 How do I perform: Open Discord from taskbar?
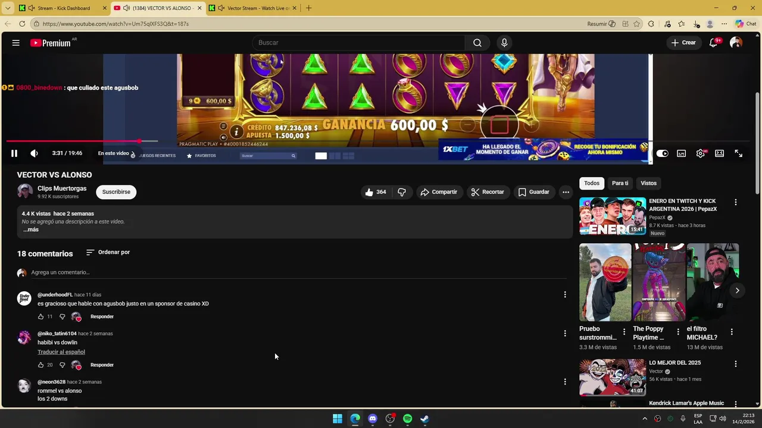coord(373,418)
